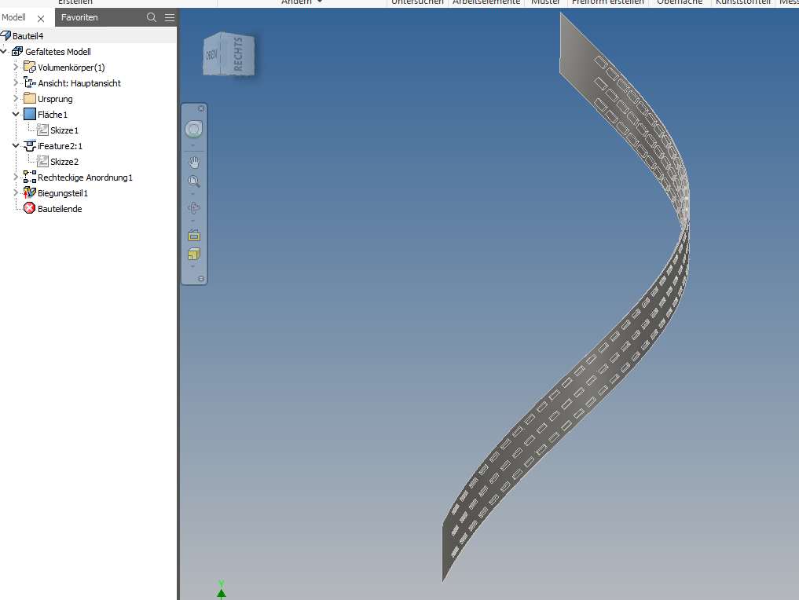Screen dimensions: 799x600
Task: Expand the Ursprung folder
Action: tap(14, 98)
